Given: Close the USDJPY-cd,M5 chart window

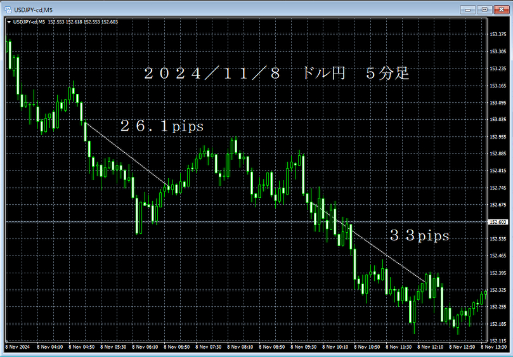Looking at the screenshot, I should point(501,10).
